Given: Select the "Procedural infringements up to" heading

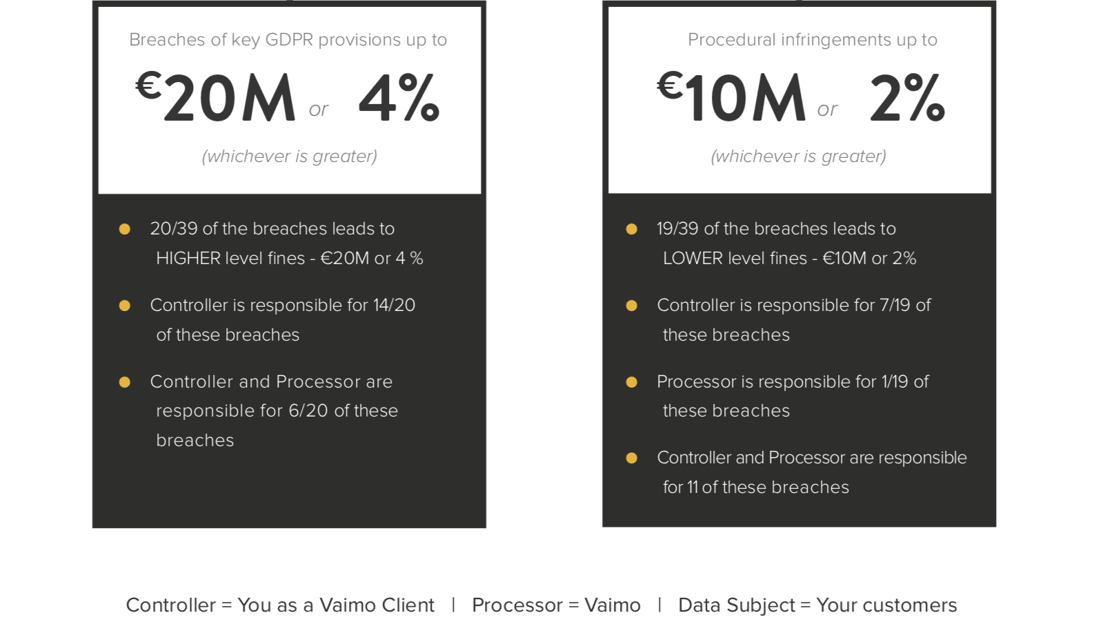Looking at the screenshot, I should [x=812, y=40].
